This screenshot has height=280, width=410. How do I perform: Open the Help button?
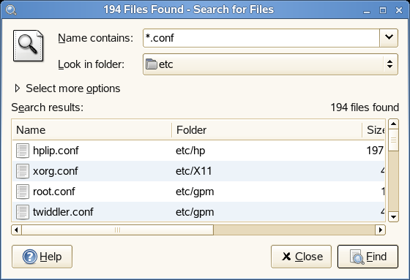click(x=42, y=257)
